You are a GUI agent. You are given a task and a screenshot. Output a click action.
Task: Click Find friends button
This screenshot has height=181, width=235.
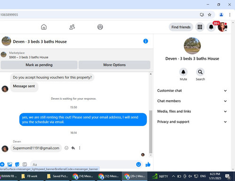click(x=181, y=27)
